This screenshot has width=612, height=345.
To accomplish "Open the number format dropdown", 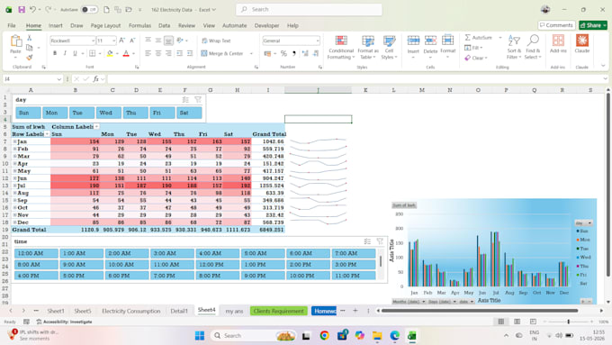I will click(x=318, y=41).
